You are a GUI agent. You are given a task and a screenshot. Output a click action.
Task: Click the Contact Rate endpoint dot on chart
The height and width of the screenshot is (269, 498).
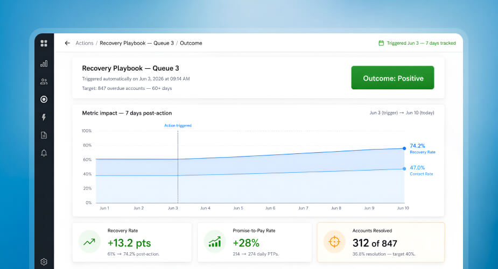pyautogui.click(x=404, y=169)
